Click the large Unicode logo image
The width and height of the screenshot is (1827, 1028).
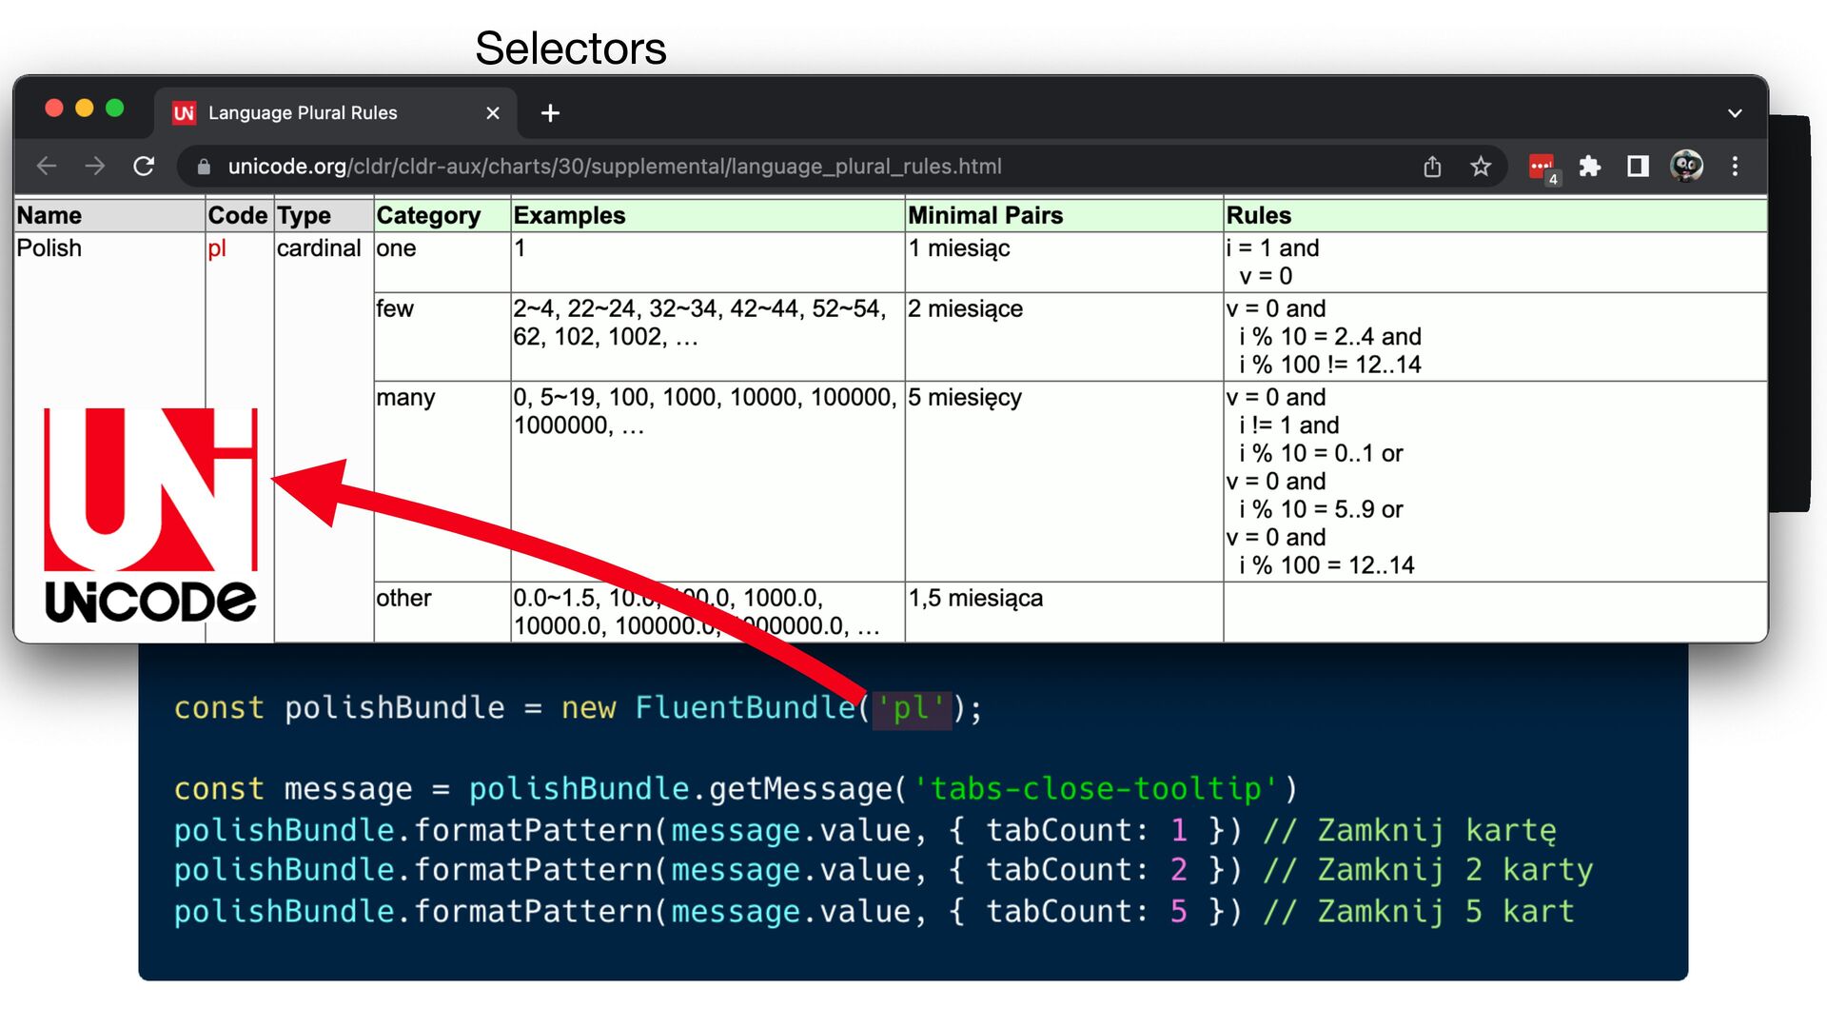point(150,514)
